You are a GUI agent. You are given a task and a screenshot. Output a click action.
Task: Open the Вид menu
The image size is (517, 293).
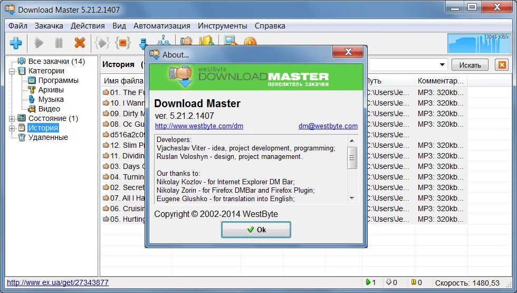[119, 26]
